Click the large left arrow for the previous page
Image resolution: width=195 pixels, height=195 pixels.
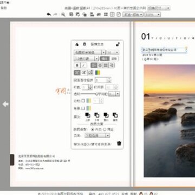pyautogui.click(x=5, y=104)
